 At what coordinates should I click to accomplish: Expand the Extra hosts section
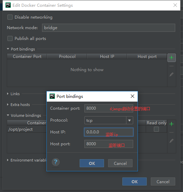pos(8,104)
